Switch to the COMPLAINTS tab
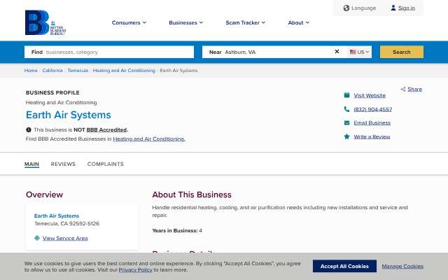The height and width of the screenshot is (280, 448). point(106,164)
